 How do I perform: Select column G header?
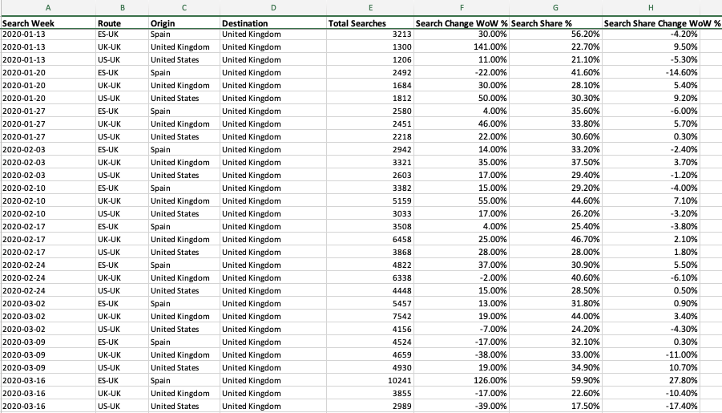point(555,7)
